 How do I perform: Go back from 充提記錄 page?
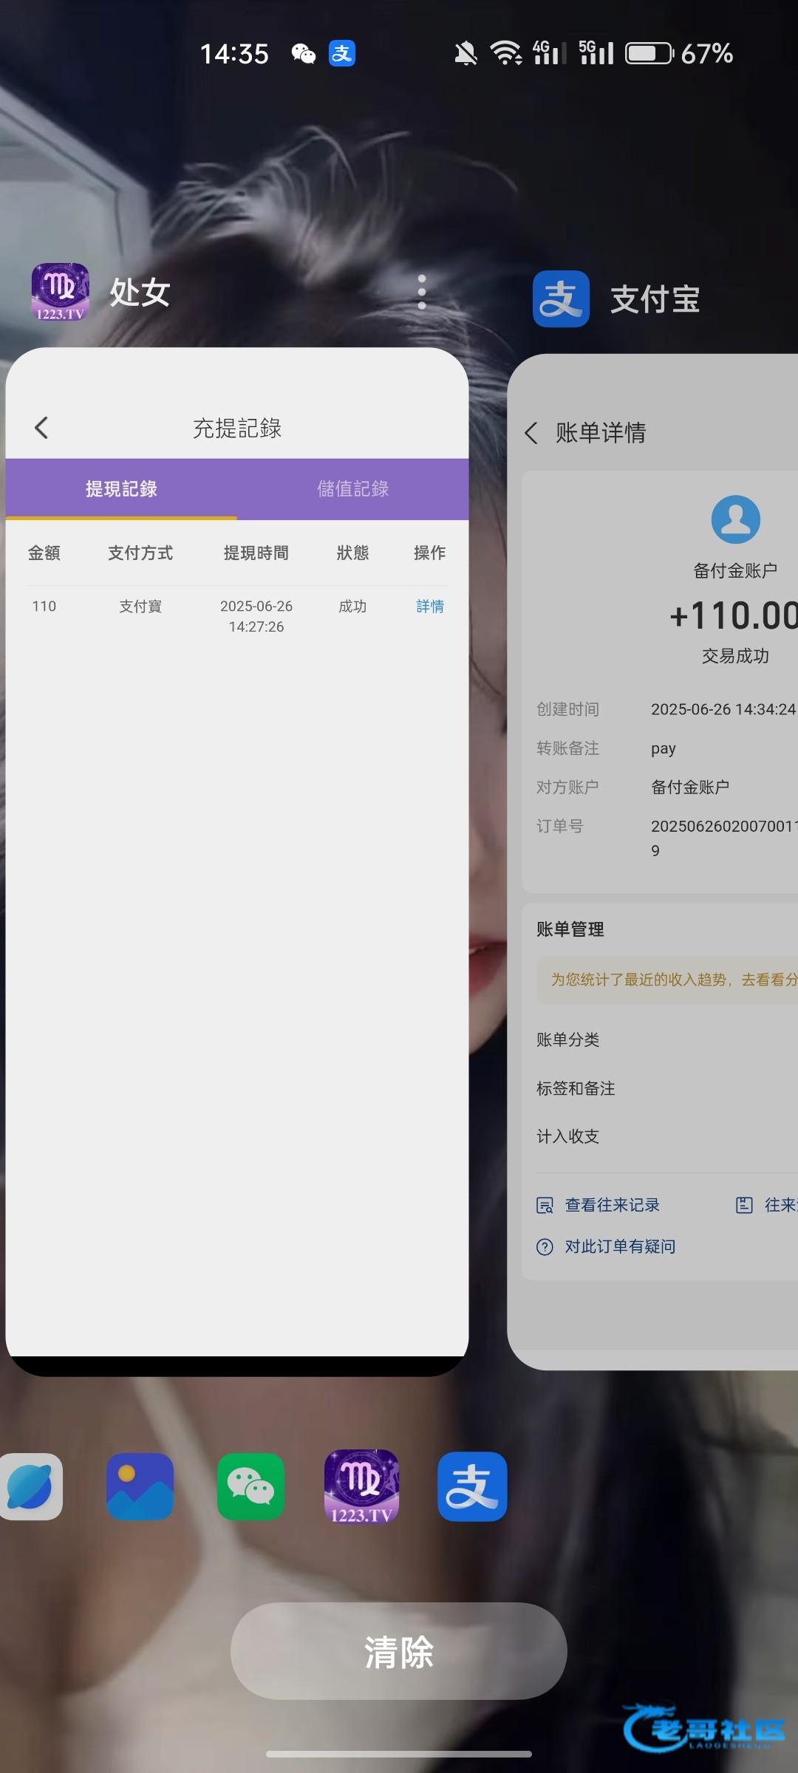pos(41,428)
